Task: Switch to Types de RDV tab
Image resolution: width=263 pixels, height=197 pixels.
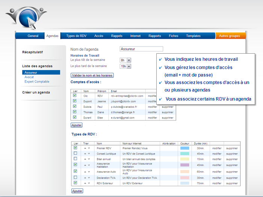Action: pos(76,36)
